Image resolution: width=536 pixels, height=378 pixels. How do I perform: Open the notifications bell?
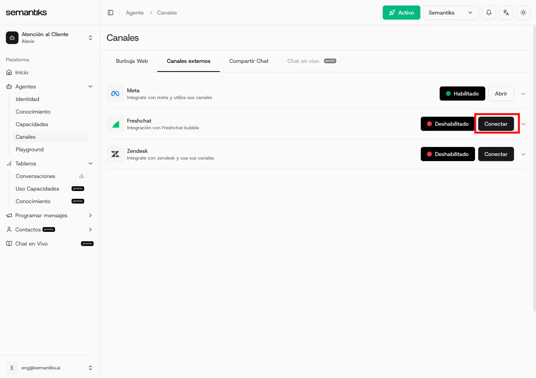[488, 12]
